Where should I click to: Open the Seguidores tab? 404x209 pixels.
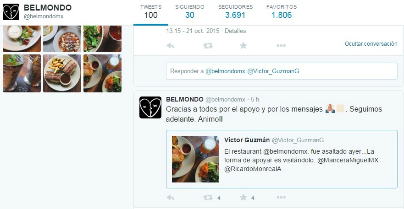click(x=235, y=12)
